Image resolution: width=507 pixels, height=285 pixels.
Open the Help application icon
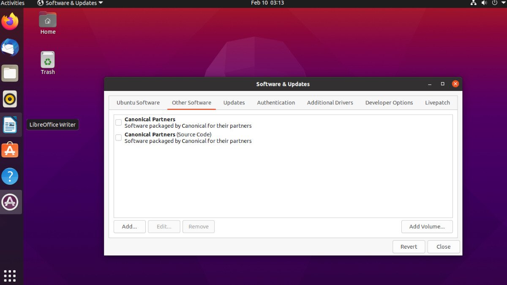[10, 176]
